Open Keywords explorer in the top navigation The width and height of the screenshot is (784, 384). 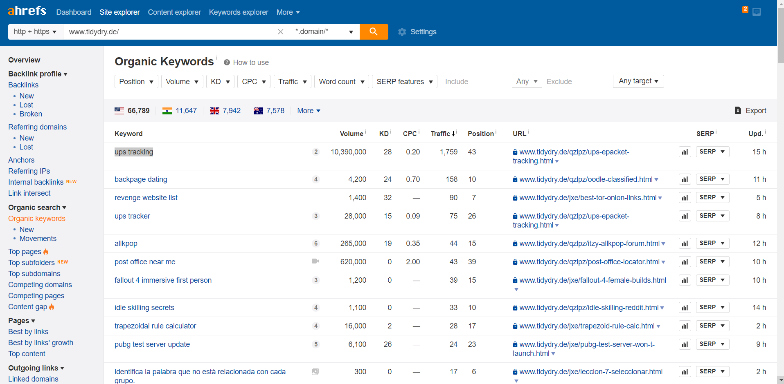pos(239,12)
